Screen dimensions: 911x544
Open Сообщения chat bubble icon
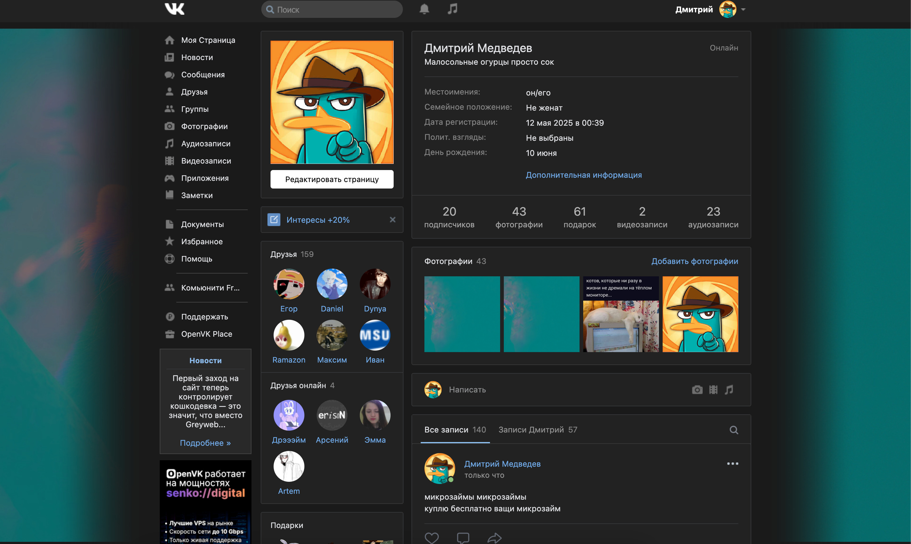point(169,75)
